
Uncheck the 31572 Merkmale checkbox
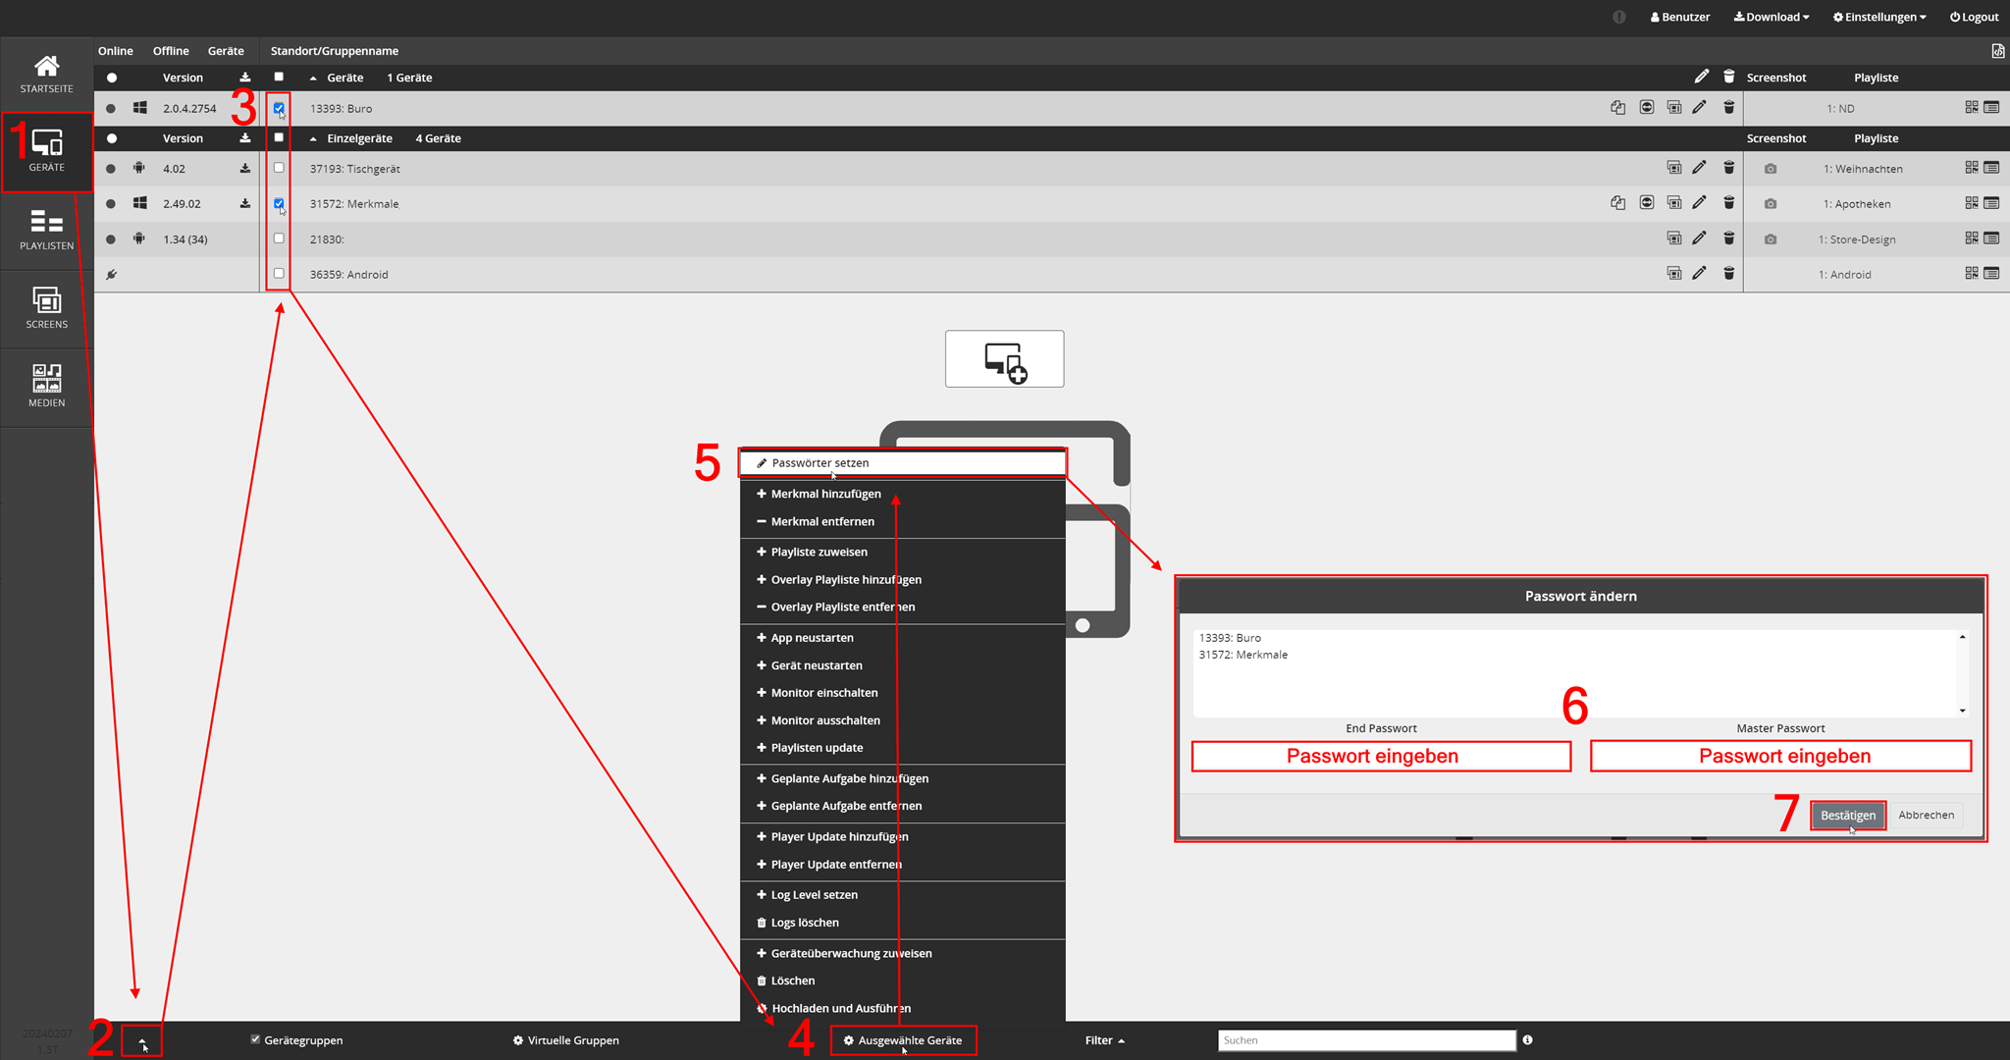[279, 203]
